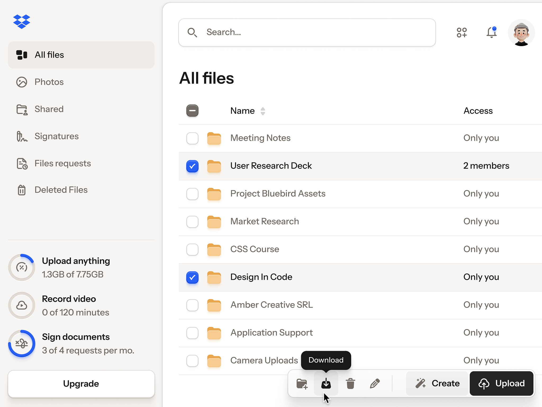The height and width of the screenshot is (407, 542).
Task: Open Deleted Files
Action: [61, 190]
